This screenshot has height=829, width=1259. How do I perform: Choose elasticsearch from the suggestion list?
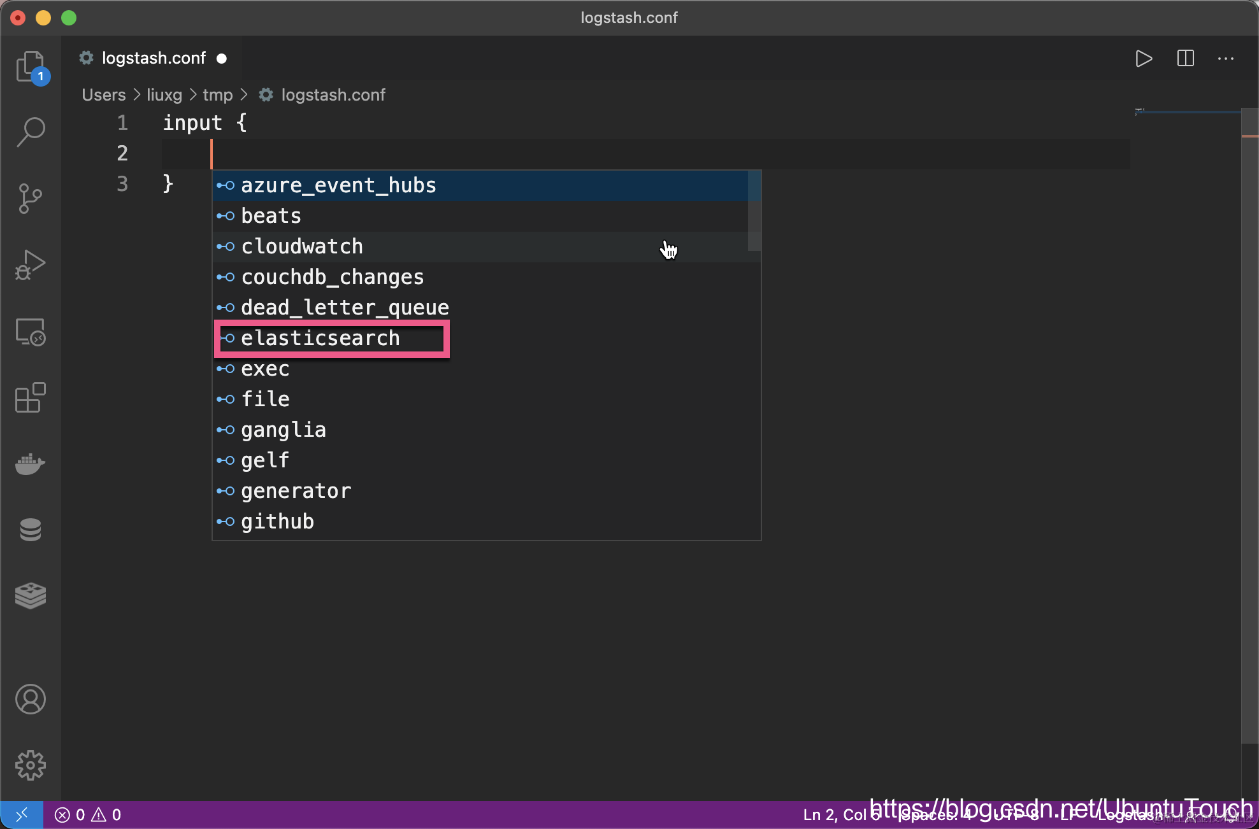[x=320, y=338]
